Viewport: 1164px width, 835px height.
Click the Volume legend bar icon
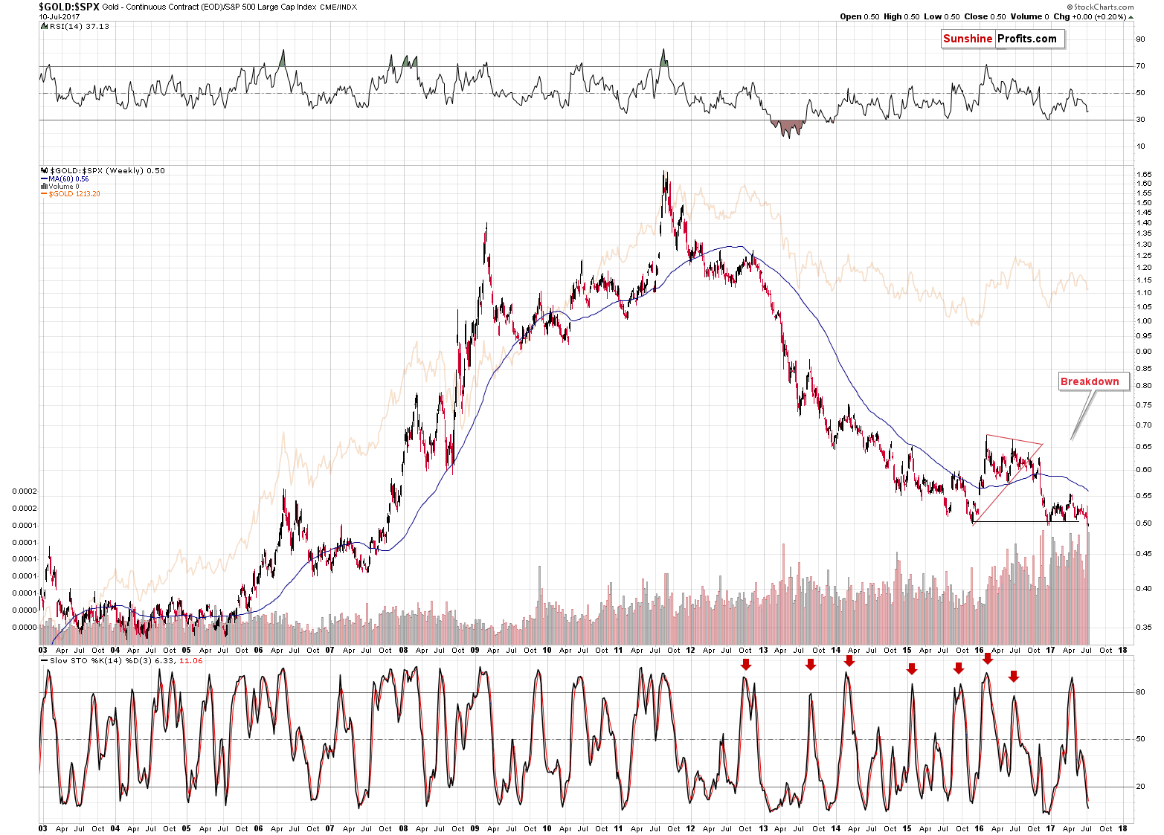[44, 186]
